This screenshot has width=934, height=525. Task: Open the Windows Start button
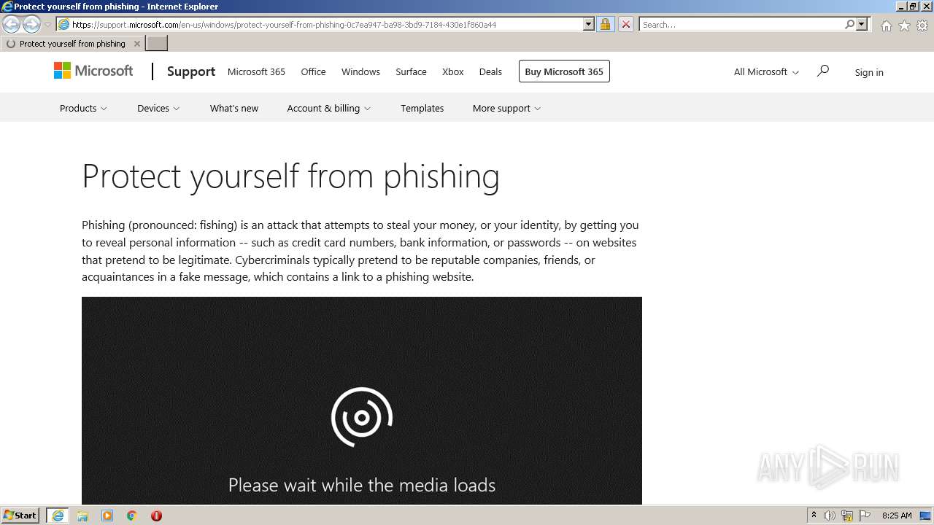[x=20, y=516]
